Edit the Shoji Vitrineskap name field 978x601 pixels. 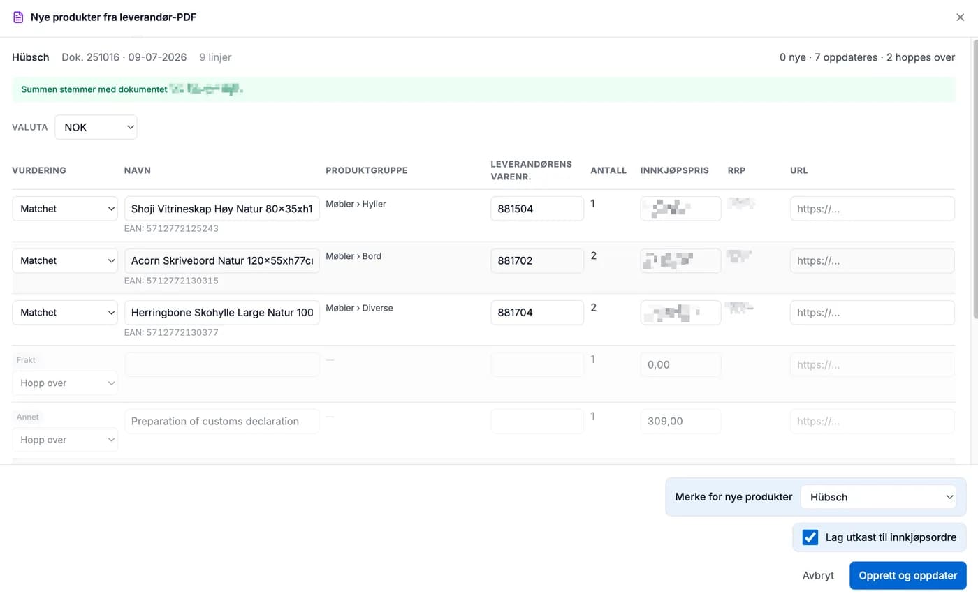pos(222,209)
